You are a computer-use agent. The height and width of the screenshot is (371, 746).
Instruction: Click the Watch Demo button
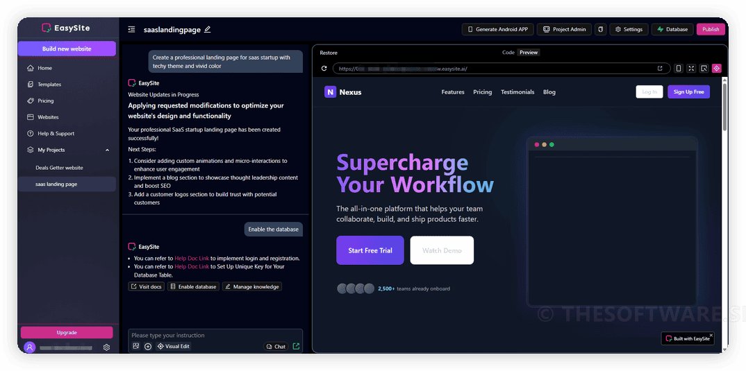442,250
